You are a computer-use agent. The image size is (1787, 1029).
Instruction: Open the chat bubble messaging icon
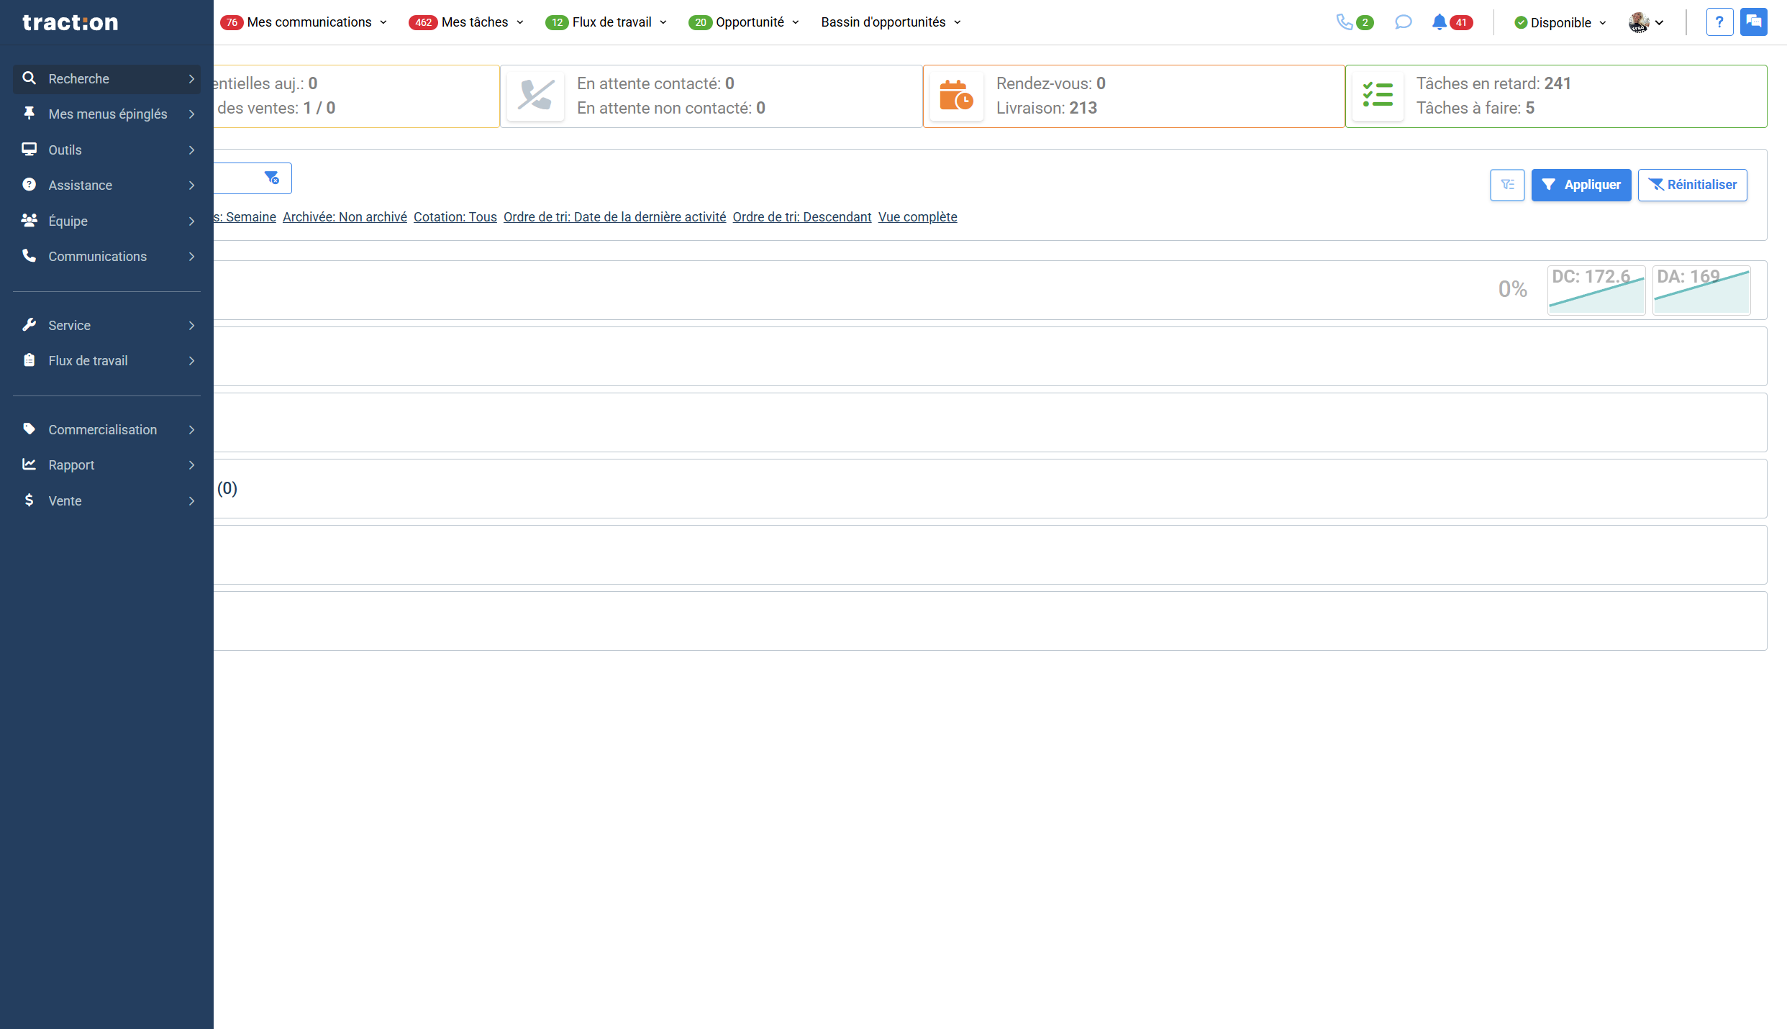coord(1403,22)
